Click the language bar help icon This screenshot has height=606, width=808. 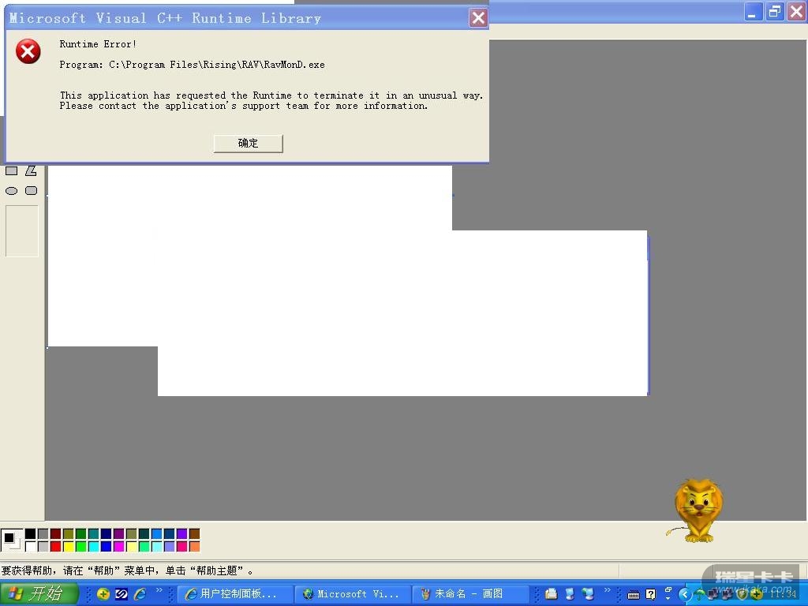coord(651,594)
